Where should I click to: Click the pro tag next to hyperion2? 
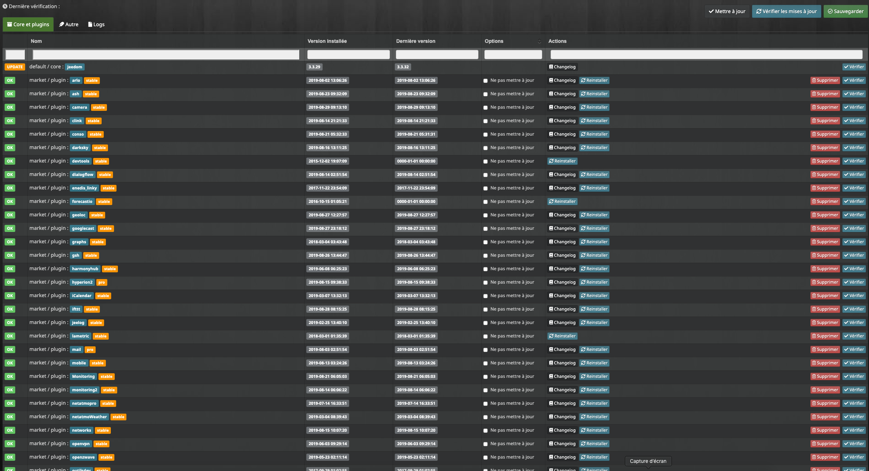(102, 282)
